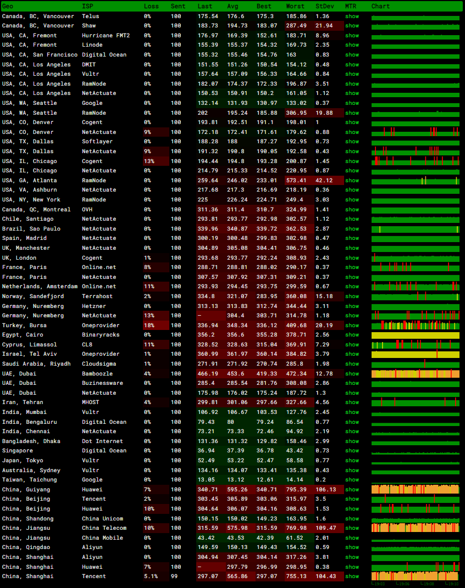Click show for Taiwan, Taichung Google
The height and width of the screenshot is (588, 465).
[x=352, y=480]
